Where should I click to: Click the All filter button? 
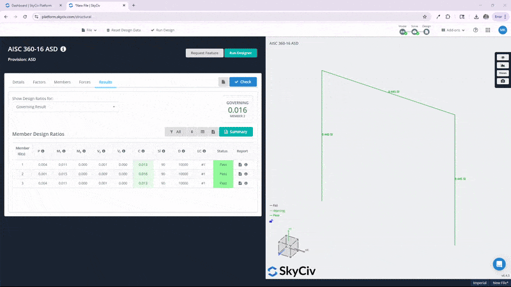[x=175, y=132]
